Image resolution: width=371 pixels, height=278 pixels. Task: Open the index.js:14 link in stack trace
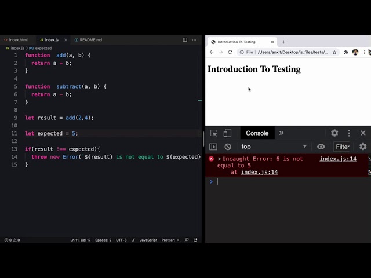click(x=259, y=172)
